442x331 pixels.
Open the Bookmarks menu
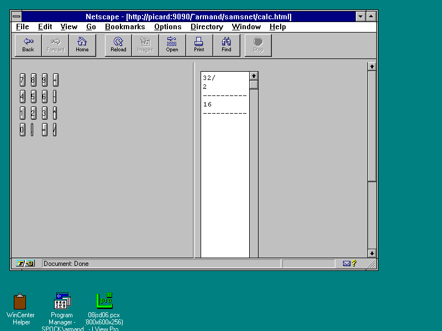[125, 26]
